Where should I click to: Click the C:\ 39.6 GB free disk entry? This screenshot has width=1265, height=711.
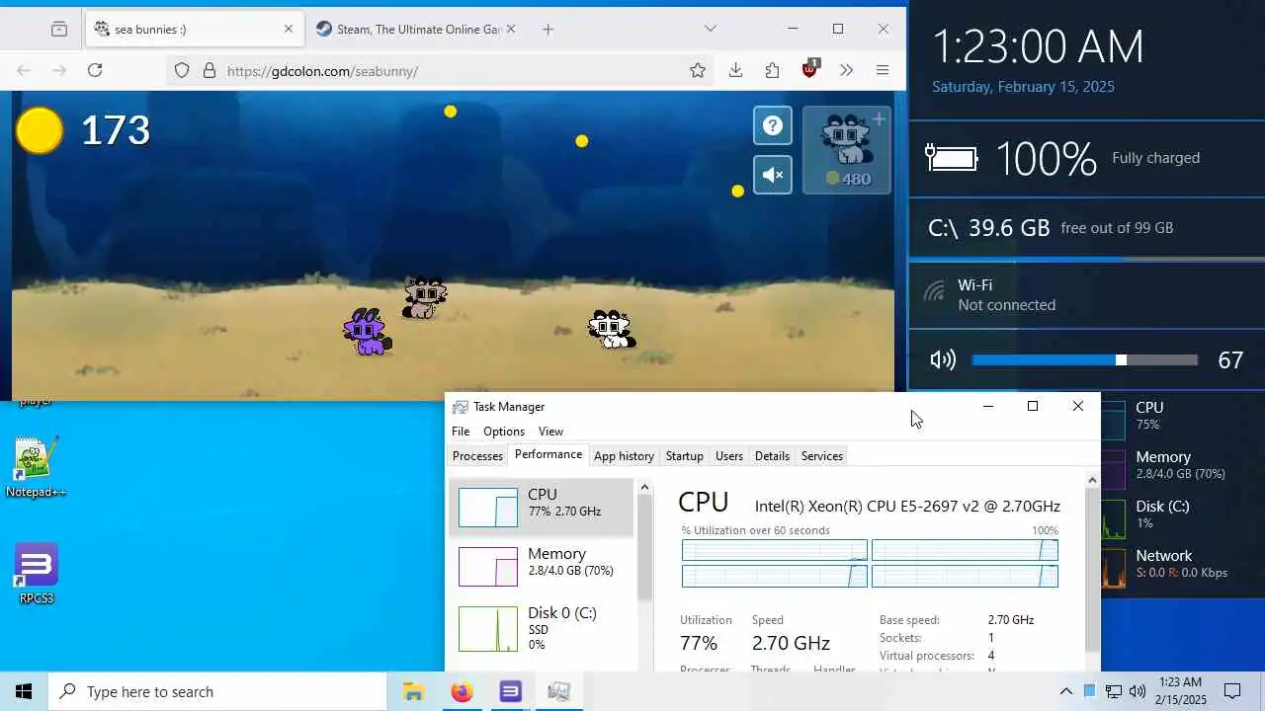[x=1087, y=228]
